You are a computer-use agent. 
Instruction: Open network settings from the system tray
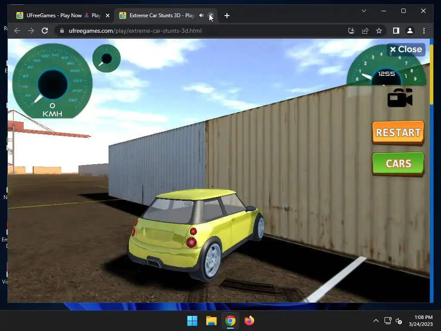click(x=388, y=321)
